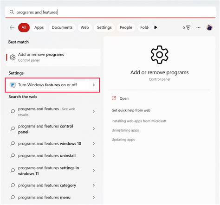The image size is (220, 205).
Task: Click search icon of 'menu' suggestion
Action: pyautogui.click(x=13, y=197)
